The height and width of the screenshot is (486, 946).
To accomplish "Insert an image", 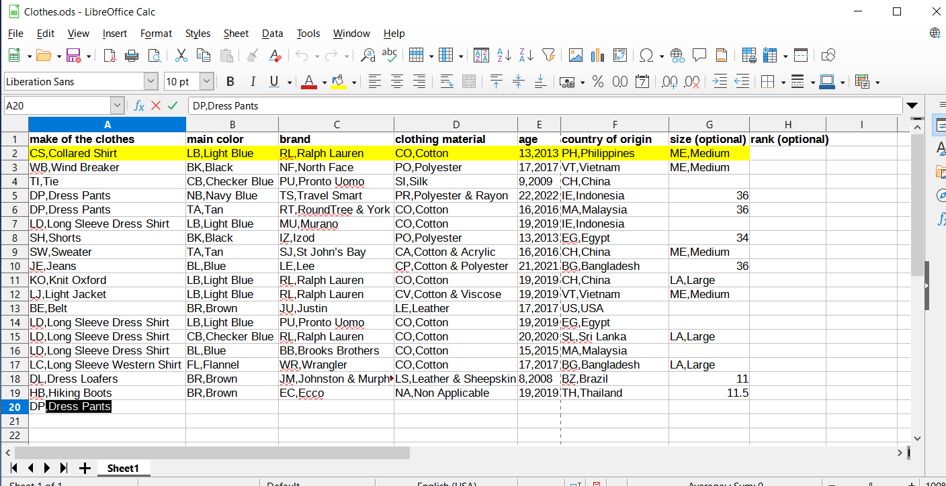I will (x=575, y=55).
